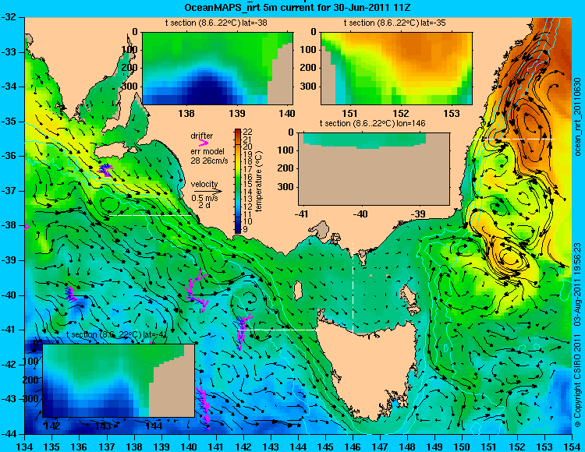This screenshot has width=585, height=452.
Task: Open the lat=-38 temperature section inset
Action: tap(218, 69)
